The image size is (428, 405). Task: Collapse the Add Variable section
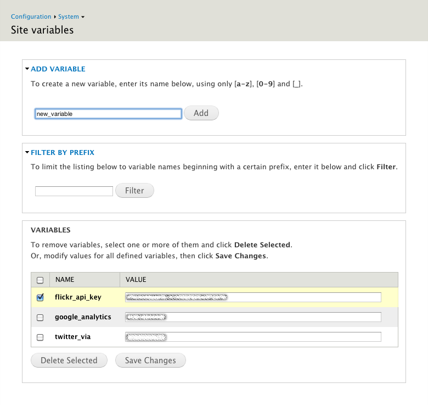[58, 69]
